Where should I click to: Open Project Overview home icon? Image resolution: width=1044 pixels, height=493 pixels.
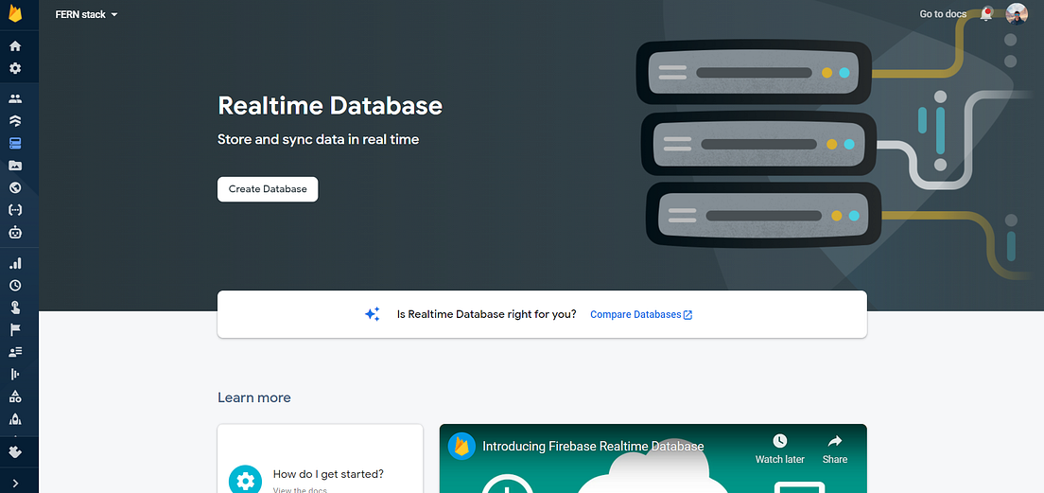coord(14,46)
